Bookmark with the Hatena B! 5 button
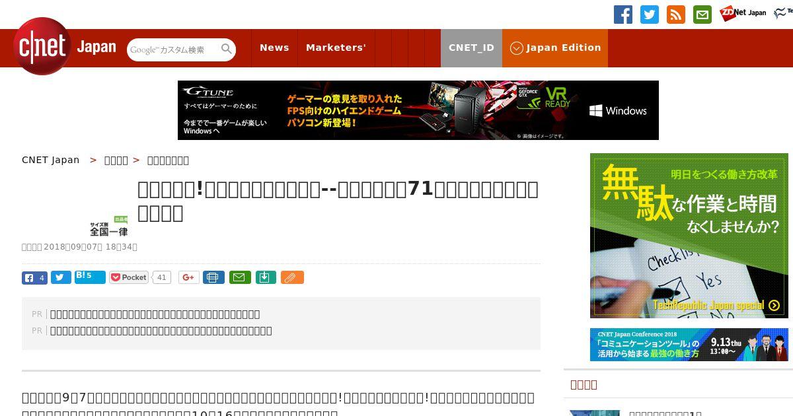 point(90,277)
